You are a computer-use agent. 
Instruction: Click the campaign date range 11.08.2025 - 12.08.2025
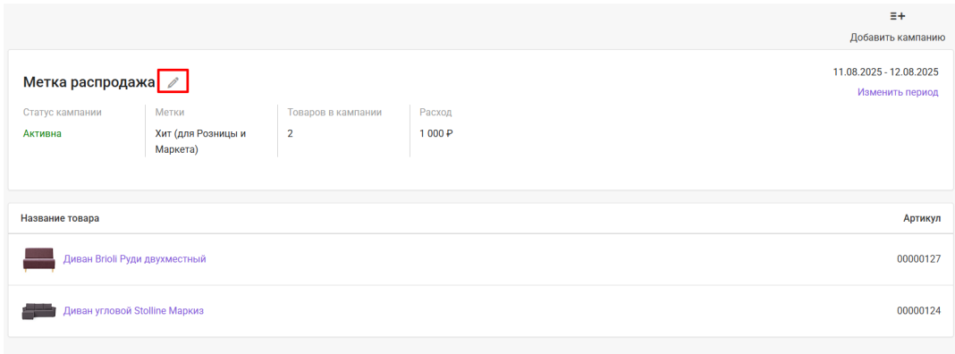885,72
